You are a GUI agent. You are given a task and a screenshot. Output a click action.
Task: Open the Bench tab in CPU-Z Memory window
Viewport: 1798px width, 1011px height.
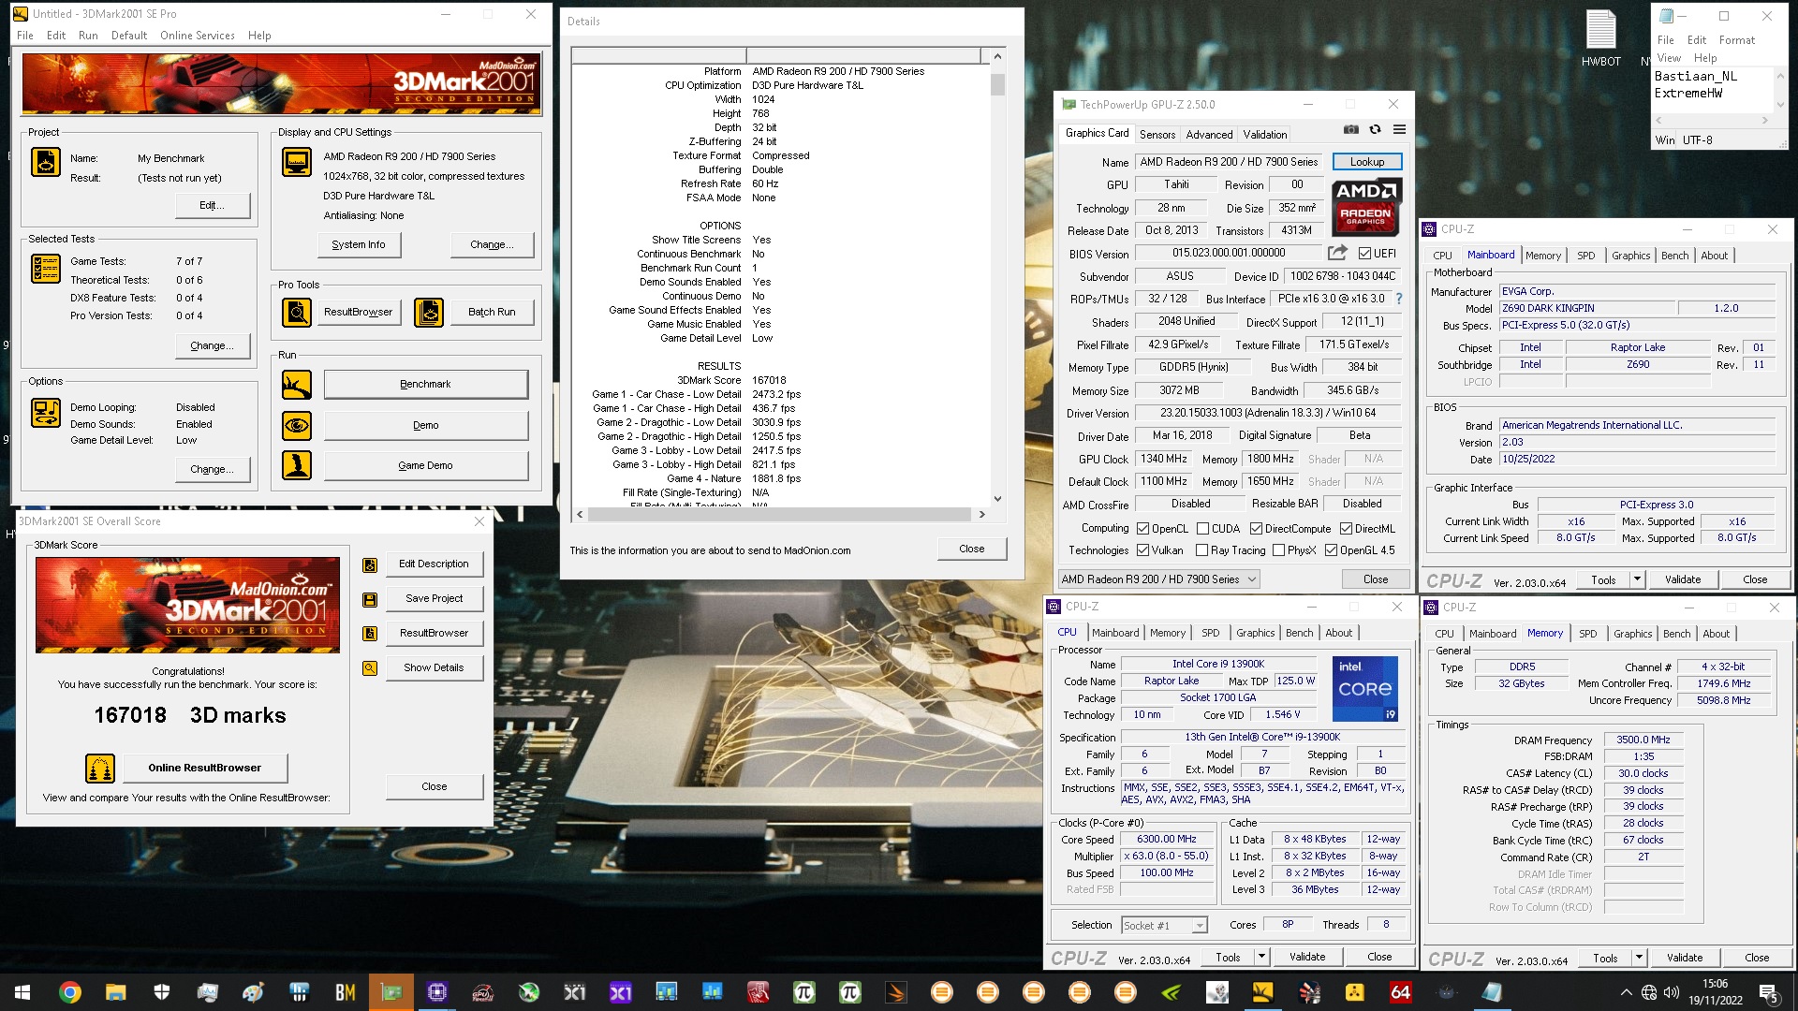click(1676, 634)
